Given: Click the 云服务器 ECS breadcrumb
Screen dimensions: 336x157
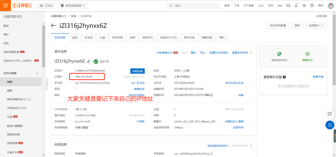Looking at the screenshot, I should (58, 16).
